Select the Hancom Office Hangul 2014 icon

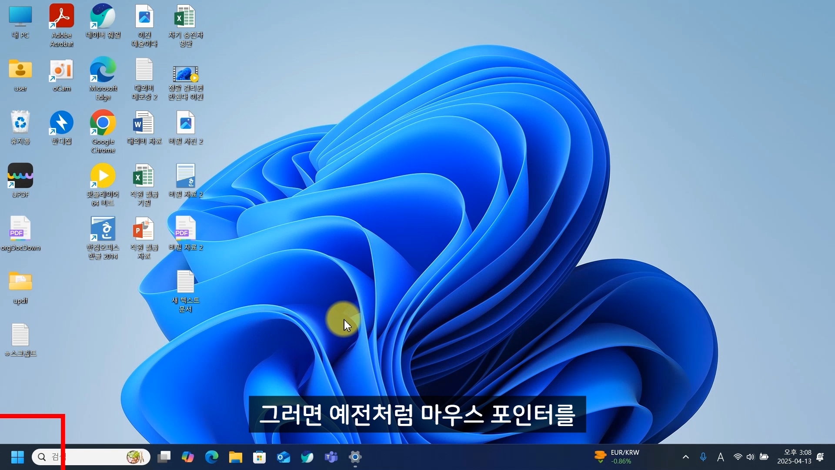coord(103,229)
